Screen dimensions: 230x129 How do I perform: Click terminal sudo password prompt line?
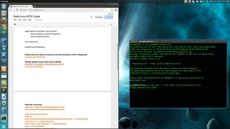144,87
